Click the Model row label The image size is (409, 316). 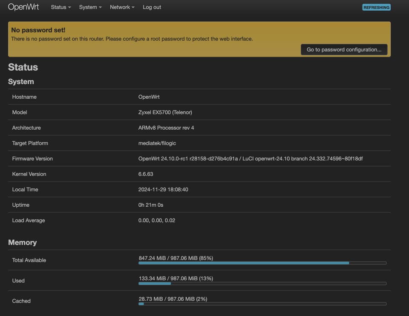[x=20, y=112]
